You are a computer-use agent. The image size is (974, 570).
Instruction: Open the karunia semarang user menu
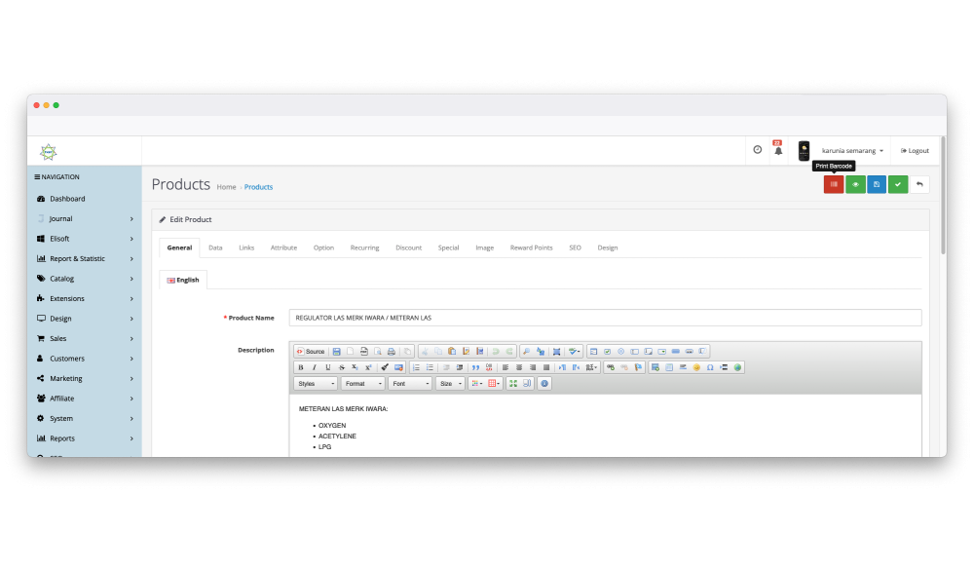click(852, 151)
